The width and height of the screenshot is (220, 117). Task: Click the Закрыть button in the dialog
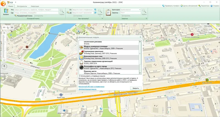[136, 88]
